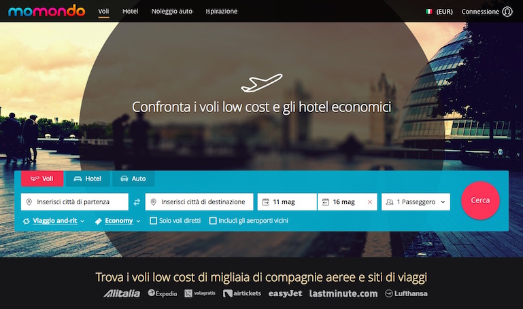Switch to the Hotel search tab

coord(88,179)
